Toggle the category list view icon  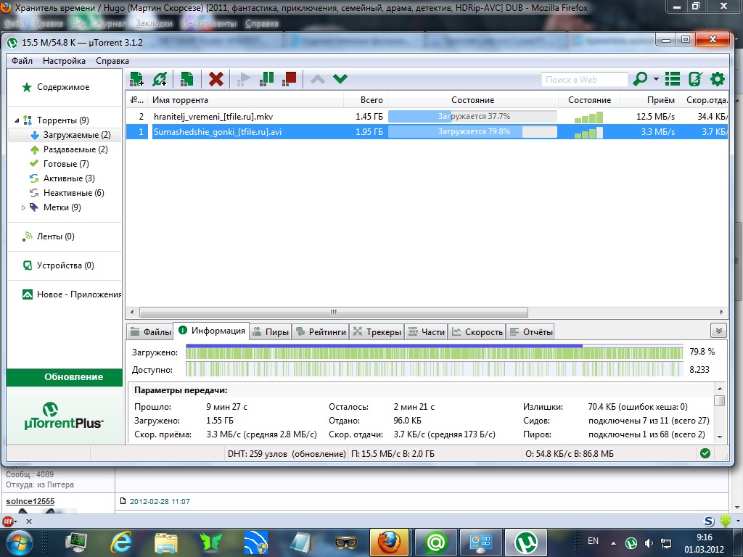click(x=673, y=79)
